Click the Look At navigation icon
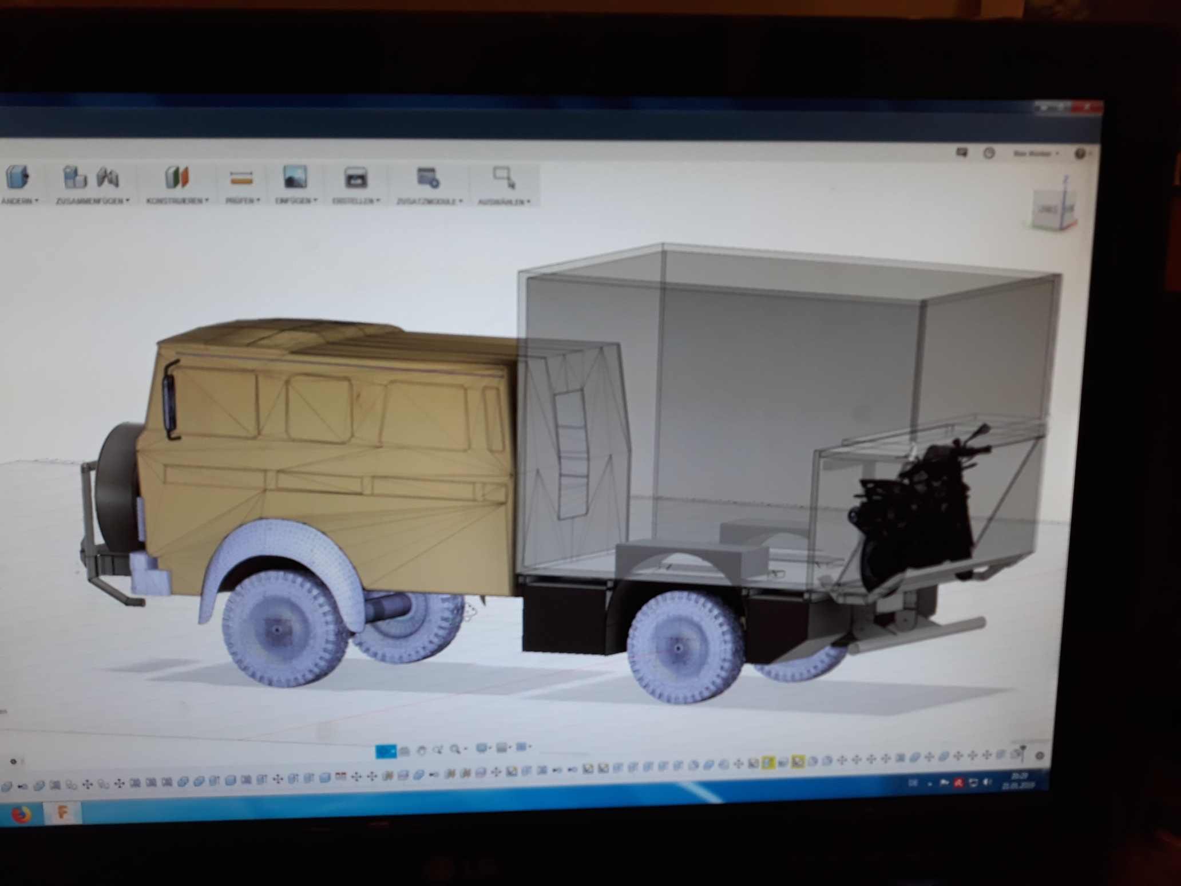Screen dimensions: 1181x886 click(405, 751)
